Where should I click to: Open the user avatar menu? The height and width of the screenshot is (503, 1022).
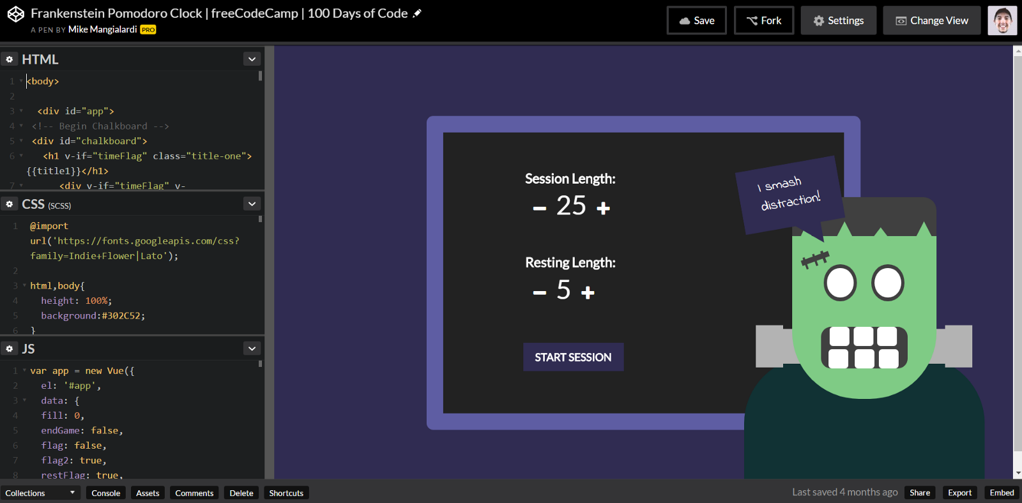pos(1002,20)
